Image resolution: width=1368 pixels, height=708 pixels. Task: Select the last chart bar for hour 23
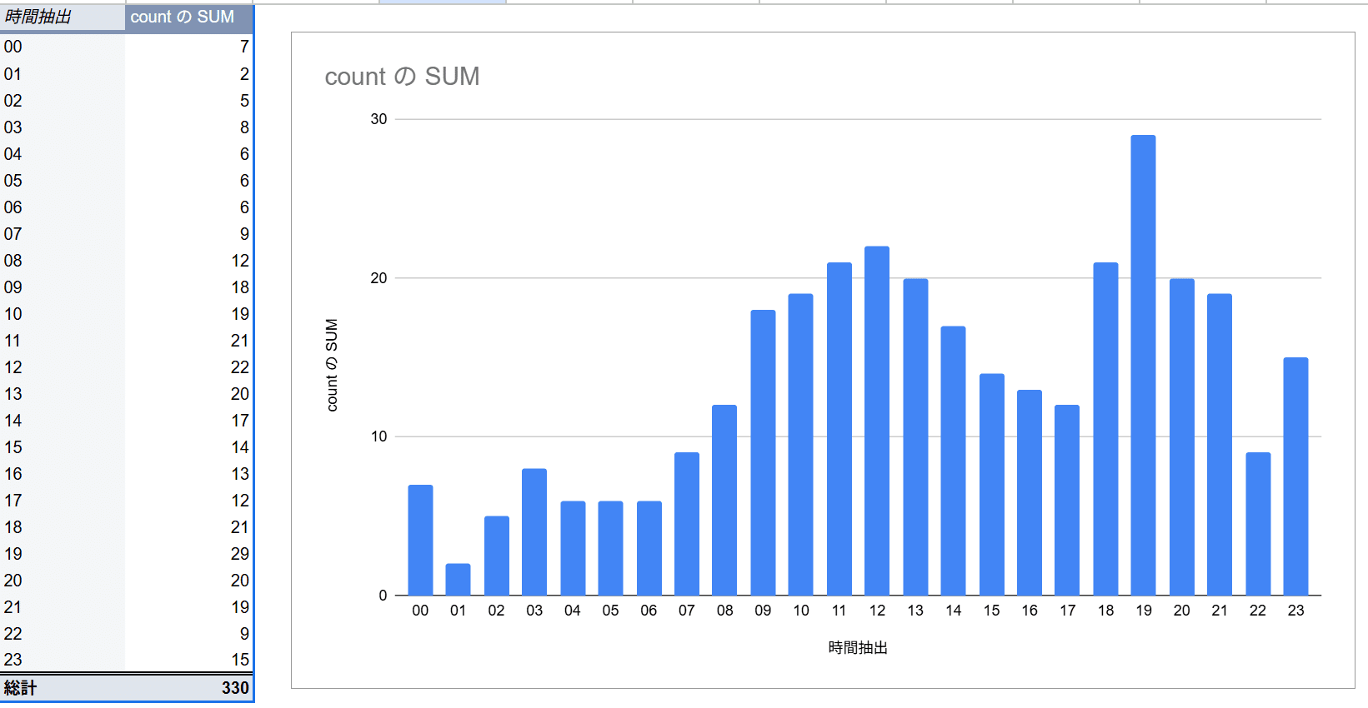tap(1295, 476)
